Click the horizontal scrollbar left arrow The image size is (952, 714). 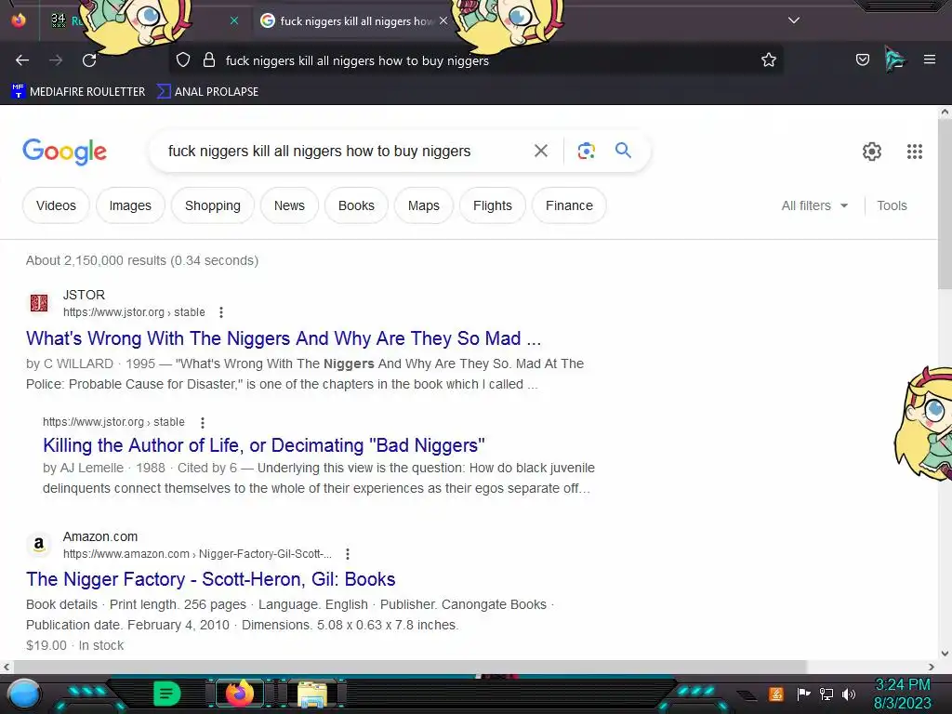click(x=7, y=667)
